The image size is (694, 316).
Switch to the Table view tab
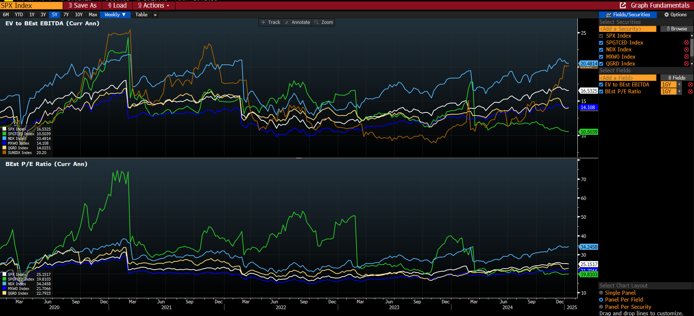coord(141,15)
